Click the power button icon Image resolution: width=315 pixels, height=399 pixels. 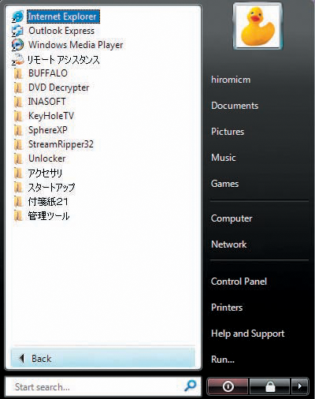tap(228, 386)
